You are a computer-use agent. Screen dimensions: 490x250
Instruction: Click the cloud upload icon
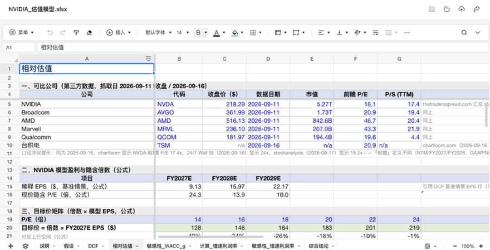[x=461, y=9]
